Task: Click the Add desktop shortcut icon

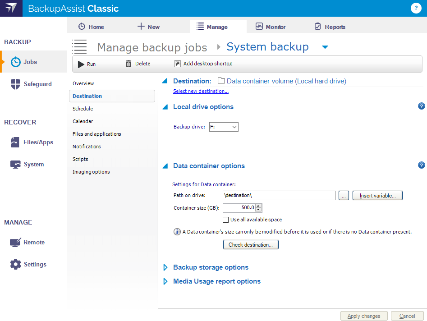Action: (x=177, y=64)
